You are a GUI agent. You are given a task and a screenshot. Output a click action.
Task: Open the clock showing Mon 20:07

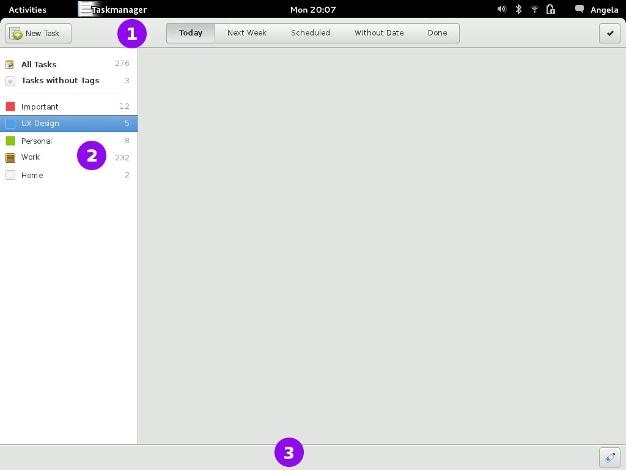tap(312, 9)
